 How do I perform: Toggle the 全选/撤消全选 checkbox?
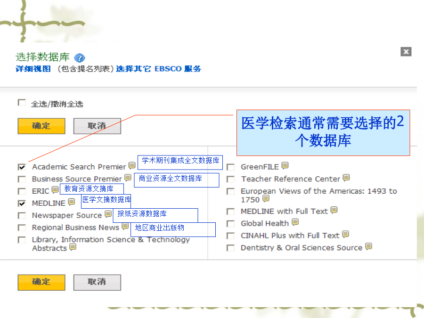22,103
